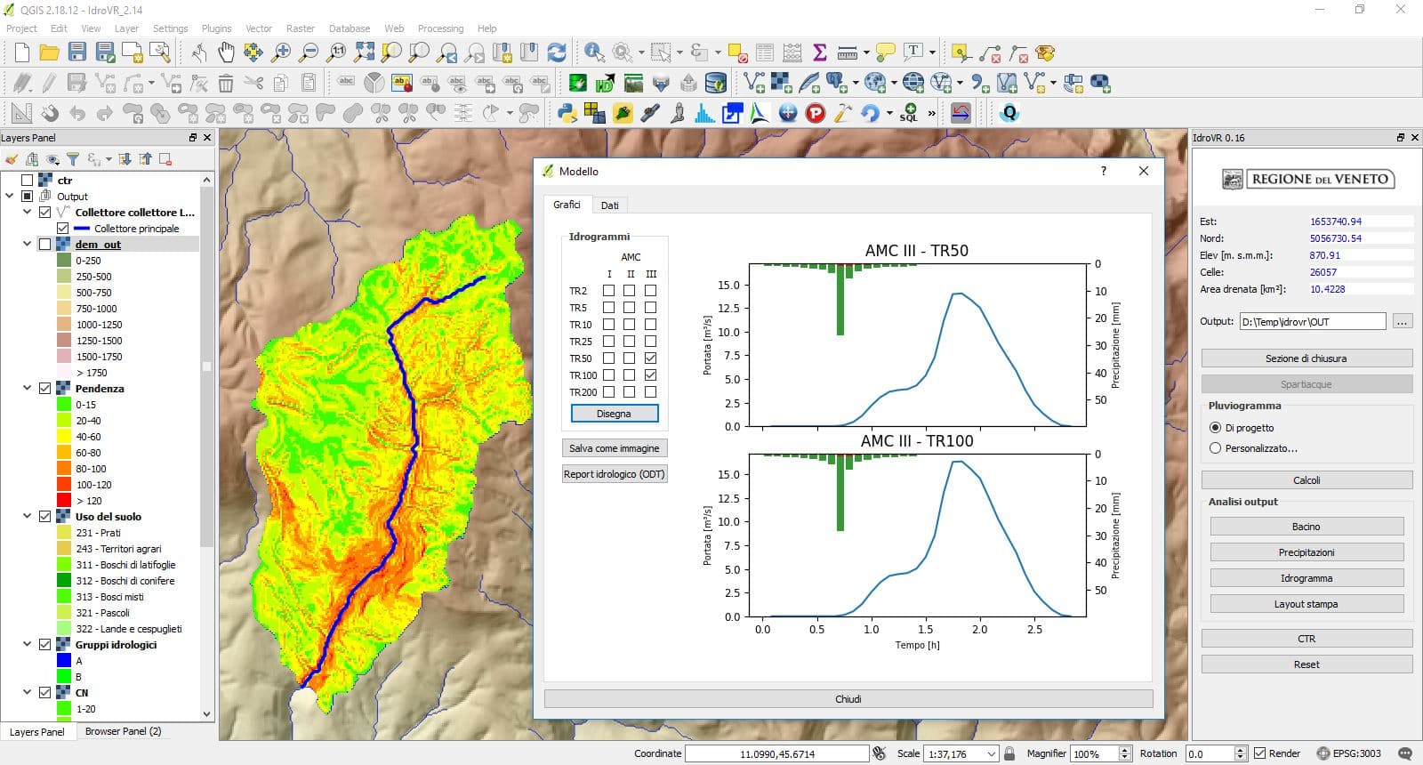Click the Text Annotation tool icon

pos(913,52)
